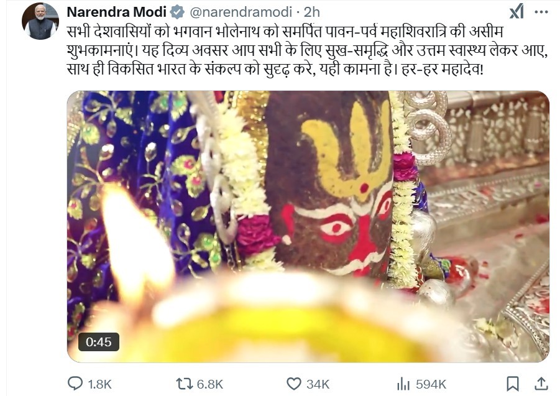Click the reply speech bubble icon

75,383
